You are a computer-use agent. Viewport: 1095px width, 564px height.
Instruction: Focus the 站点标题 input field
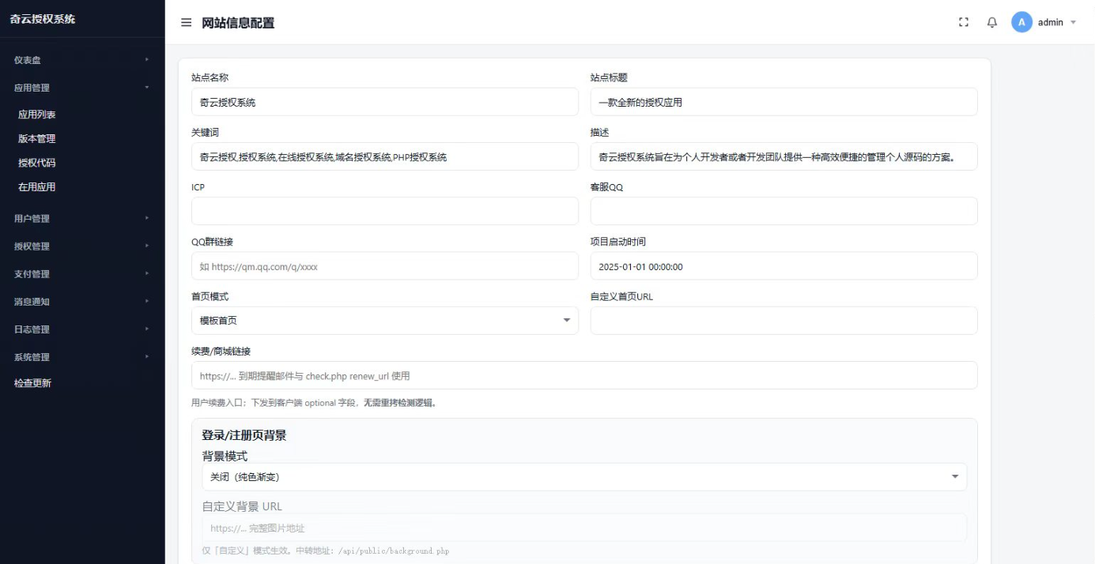[x=783, y=102]
